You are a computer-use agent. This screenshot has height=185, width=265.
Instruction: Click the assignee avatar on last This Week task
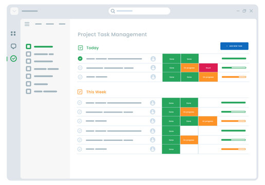coord(153,149)
